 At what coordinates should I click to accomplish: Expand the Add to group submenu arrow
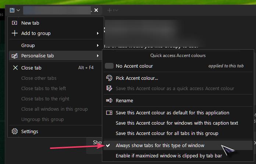click(98, 33)
